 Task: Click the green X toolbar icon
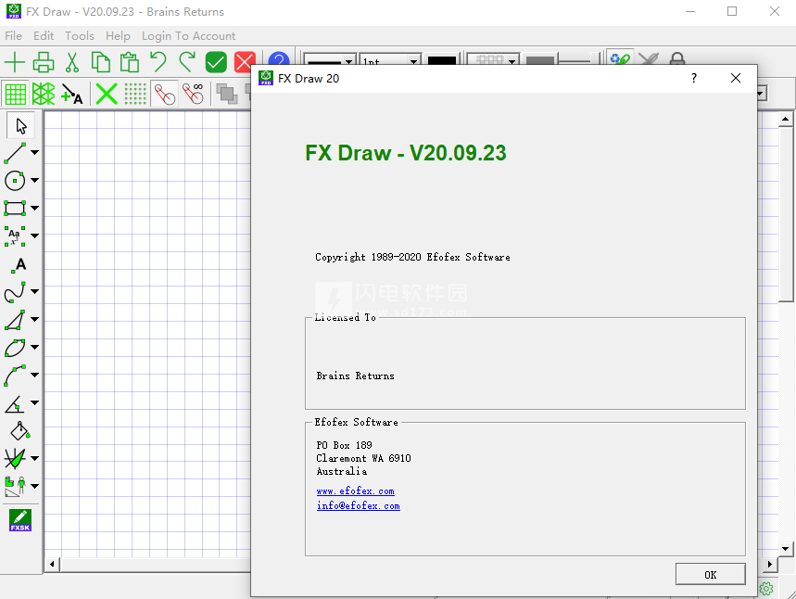pos(107,94)
